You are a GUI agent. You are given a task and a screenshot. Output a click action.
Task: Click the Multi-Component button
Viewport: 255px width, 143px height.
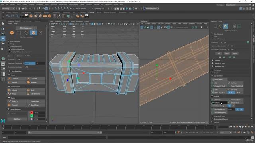pyautogui.click(x=26, y=28)
